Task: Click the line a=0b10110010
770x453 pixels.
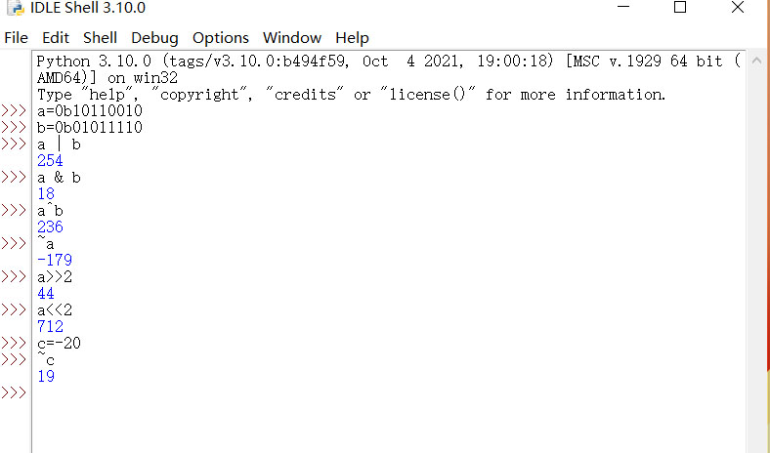Action: coord(90,111)
